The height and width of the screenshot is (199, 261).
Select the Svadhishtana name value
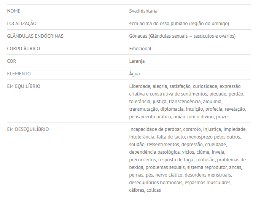pos(143,11)
